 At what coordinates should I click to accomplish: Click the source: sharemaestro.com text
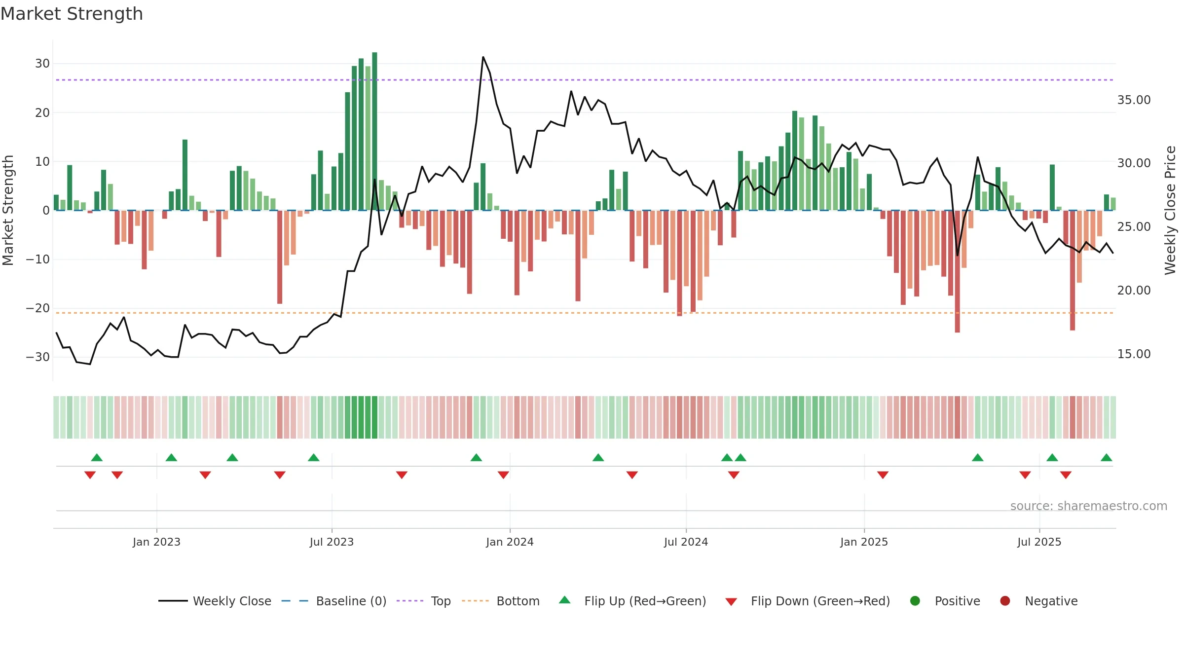(x=1089, y=506)
